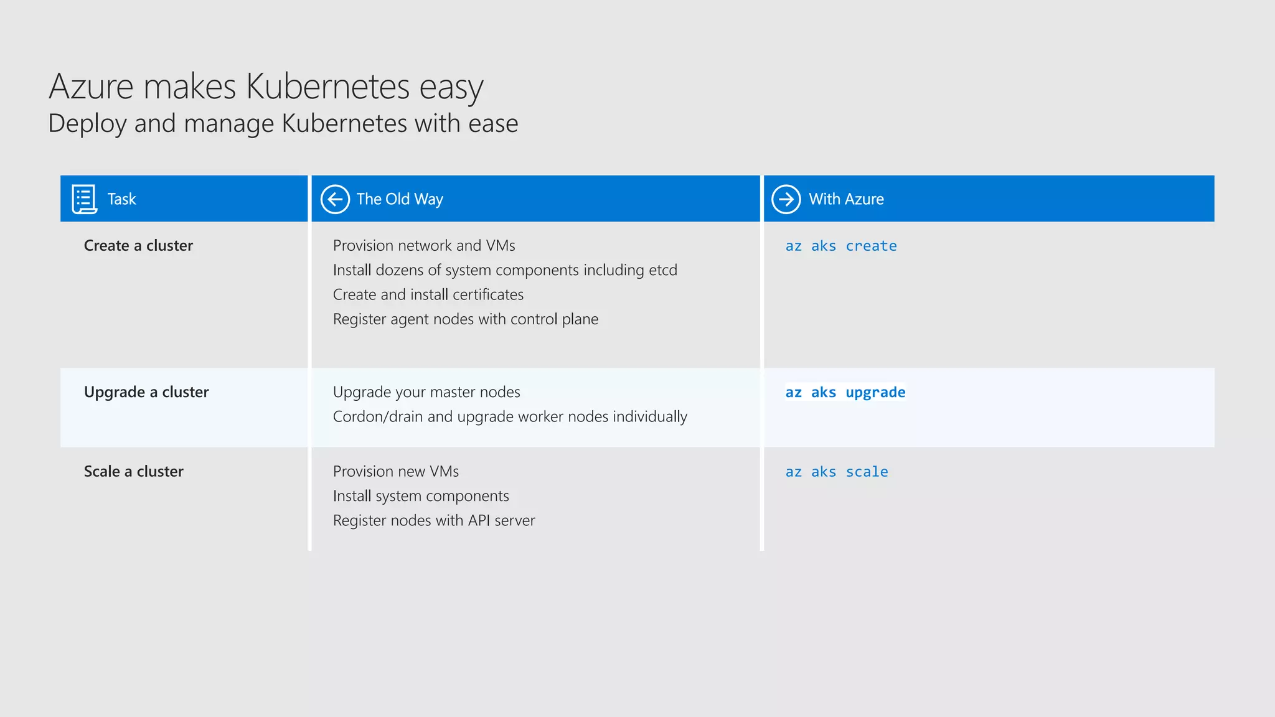Click "Install system components" line

[x=421, y=496]
